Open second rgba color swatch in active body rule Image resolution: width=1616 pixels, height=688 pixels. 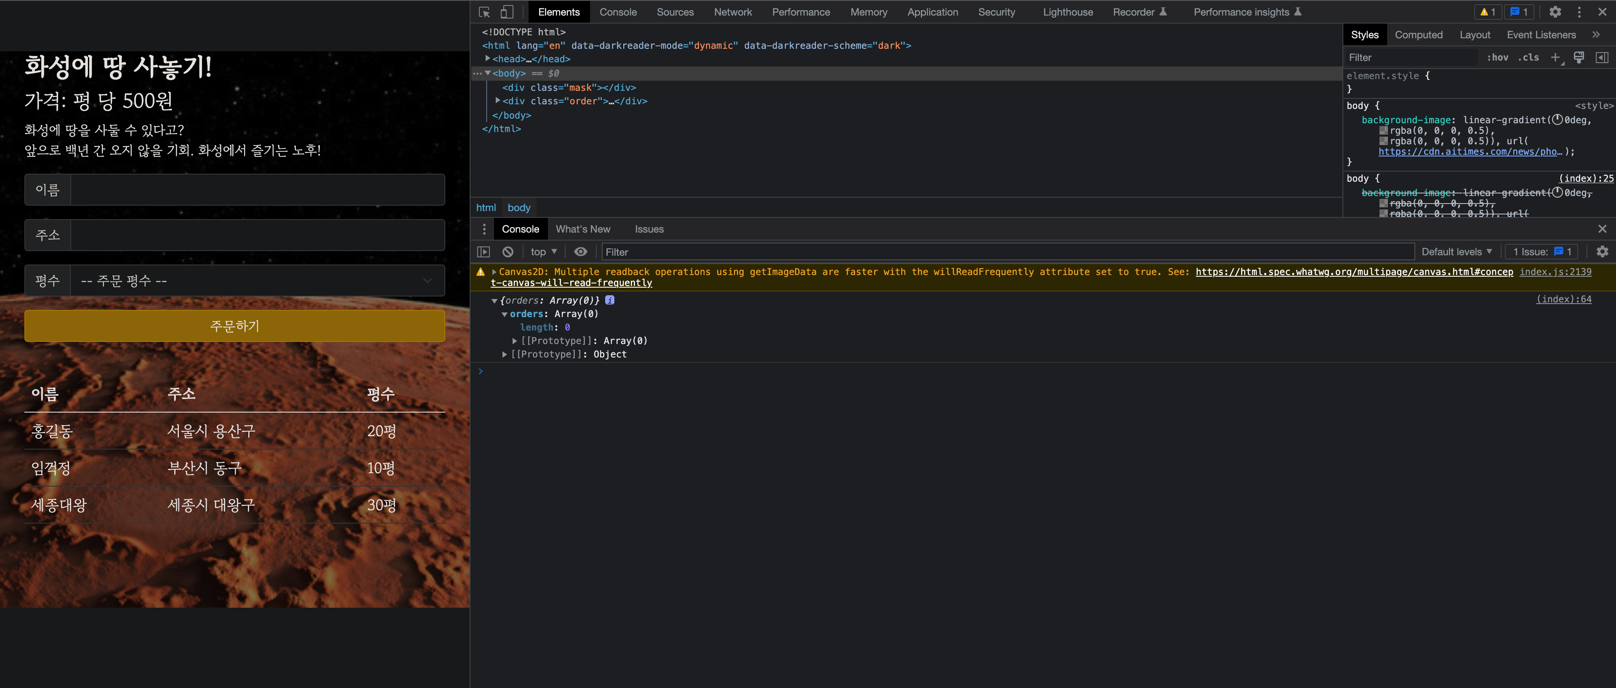pos(1383,141)
